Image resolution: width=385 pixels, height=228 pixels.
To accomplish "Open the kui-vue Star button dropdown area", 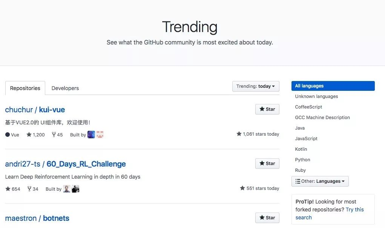I will tap(267, 109).
